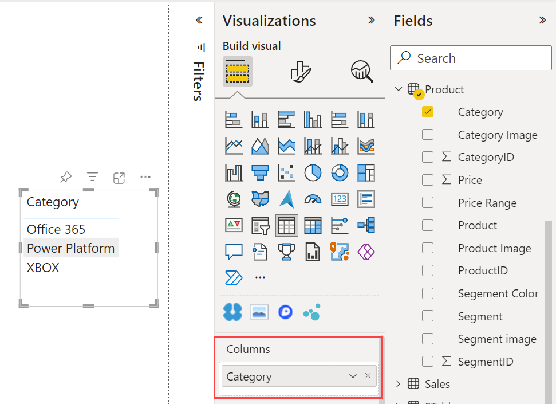Click the Fields search box
Screen dimensions: 556x404
[471, 58]
